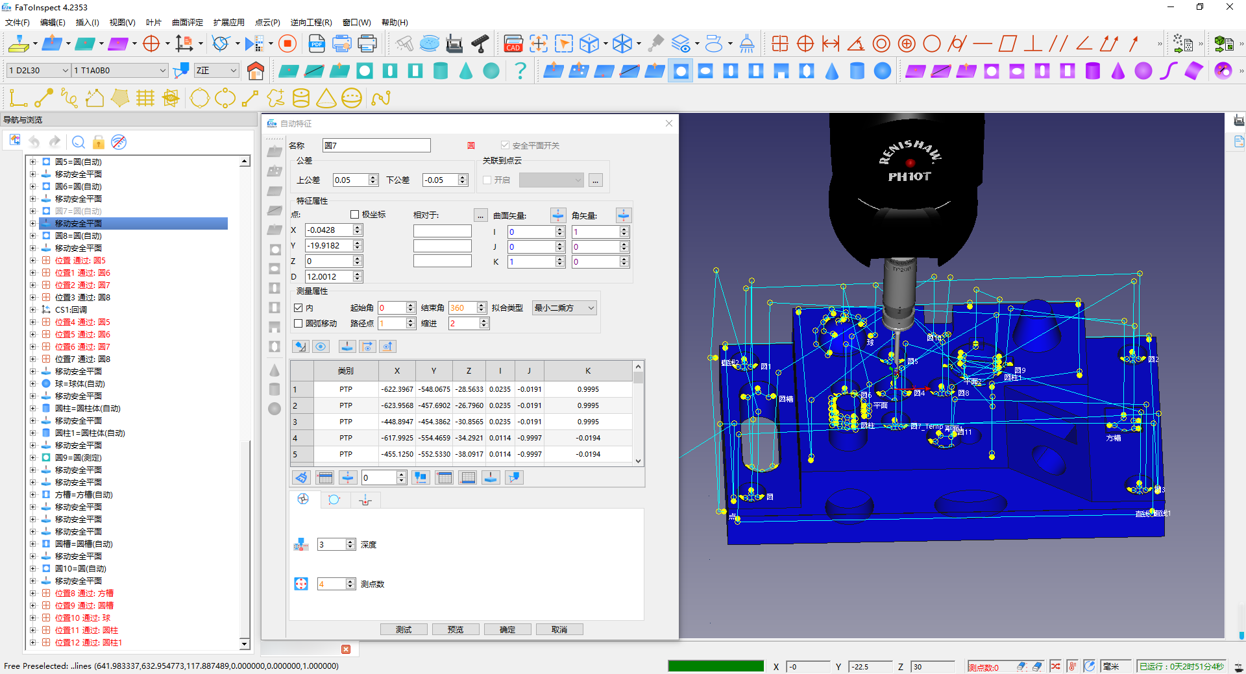This screenshot has width=1246, height=674.
Task: Toggle the 安全平面开关 checkbox
Action: coord(505,145)
